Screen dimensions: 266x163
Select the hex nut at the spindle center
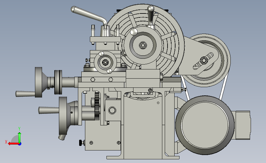143,45
